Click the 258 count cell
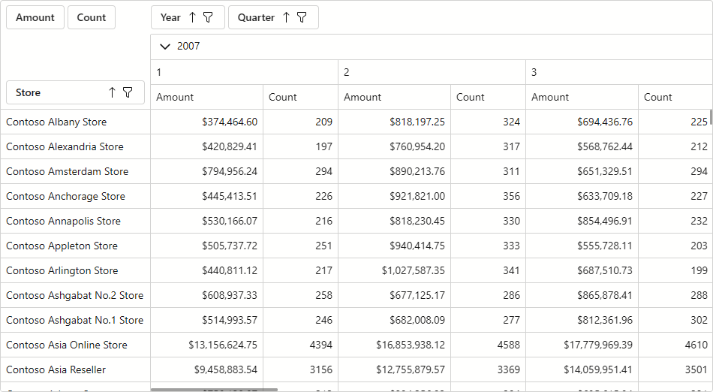713x392 pixels. 300,295
